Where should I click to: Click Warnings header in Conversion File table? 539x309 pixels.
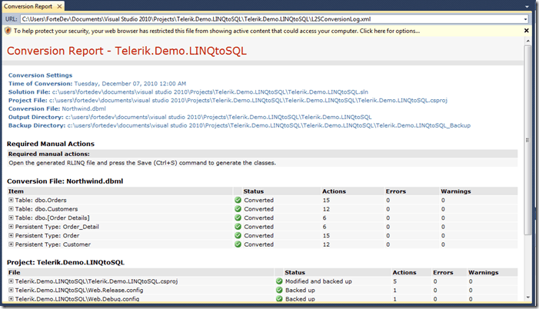456,191
